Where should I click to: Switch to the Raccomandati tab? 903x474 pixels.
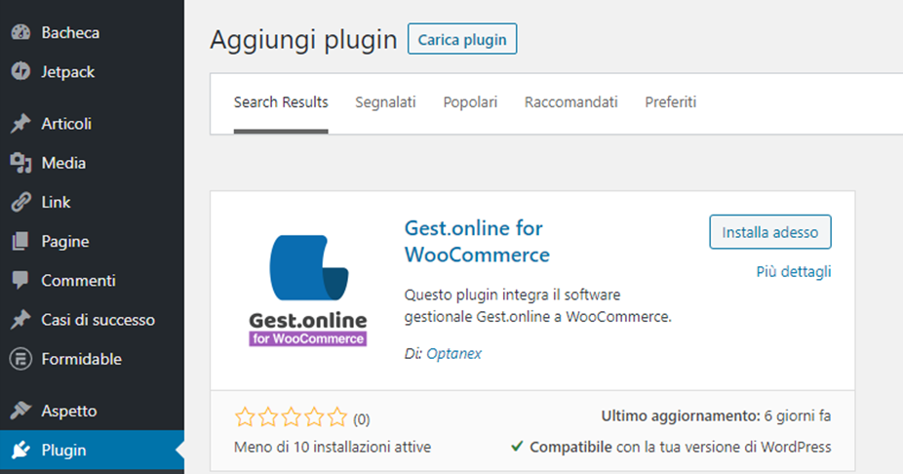click(x=570, y=102)
